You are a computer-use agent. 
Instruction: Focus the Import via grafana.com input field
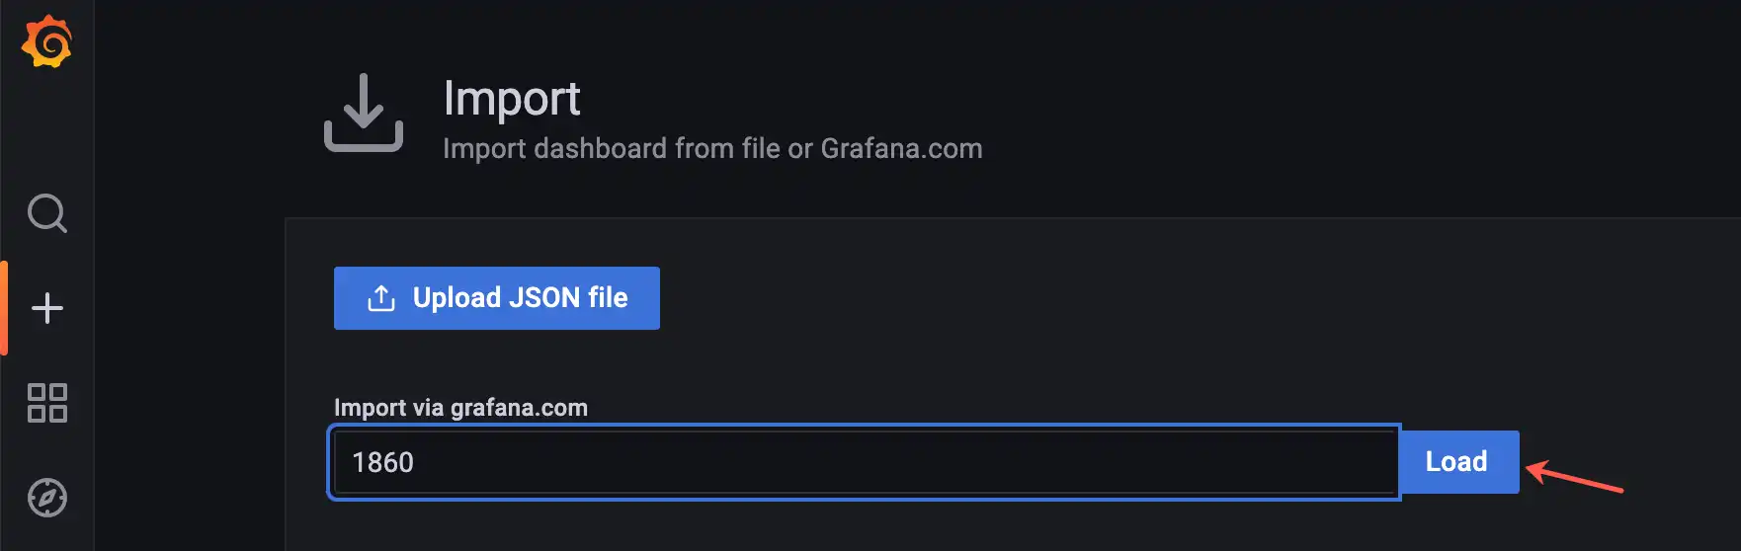(865, 462)
